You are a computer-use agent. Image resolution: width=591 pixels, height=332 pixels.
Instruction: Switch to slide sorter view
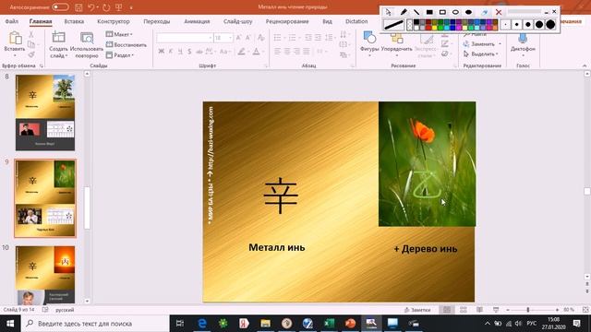click(464, 310)
